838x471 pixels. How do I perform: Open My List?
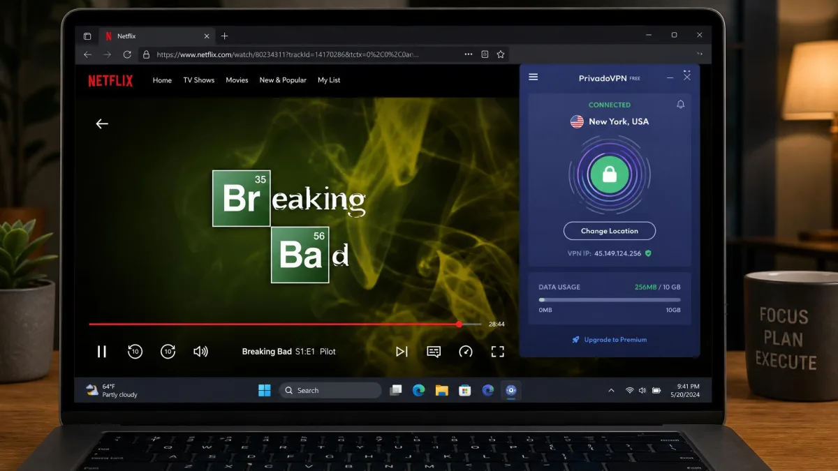[x=329, y=80]
